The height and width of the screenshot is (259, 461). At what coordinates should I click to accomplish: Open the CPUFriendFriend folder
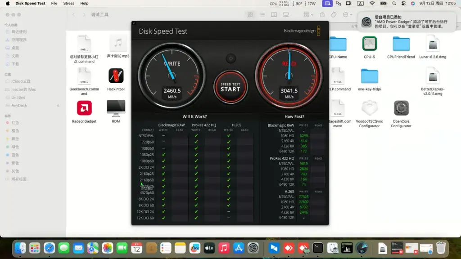[x=401, y=44]
